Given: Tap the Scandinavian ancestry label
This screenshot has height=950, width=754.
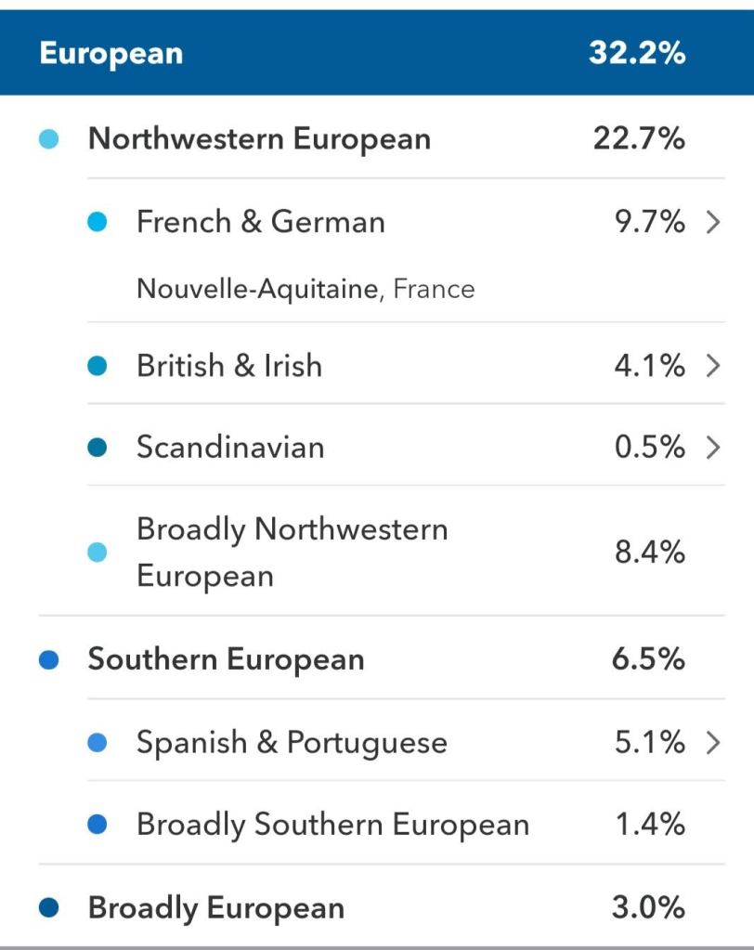Looking at the screenshot, I should pos(230,448).
